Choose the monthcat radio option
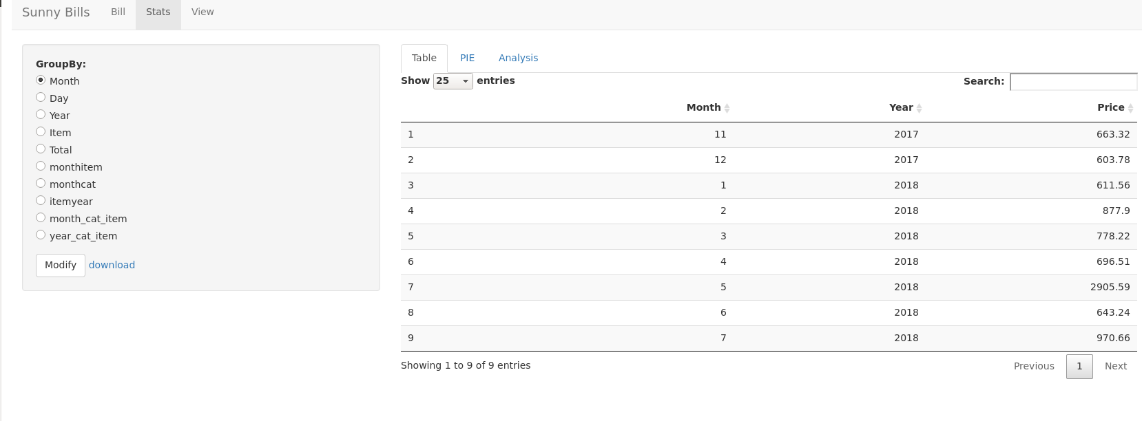The image size is (1142, 421). pos(41,183)
